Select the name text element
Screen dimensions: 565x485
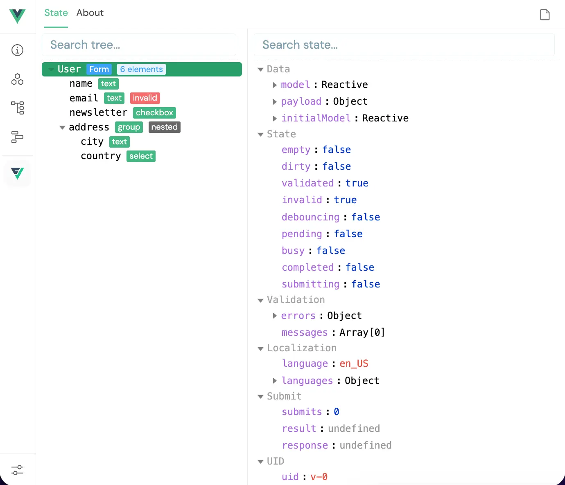point(142,84)
